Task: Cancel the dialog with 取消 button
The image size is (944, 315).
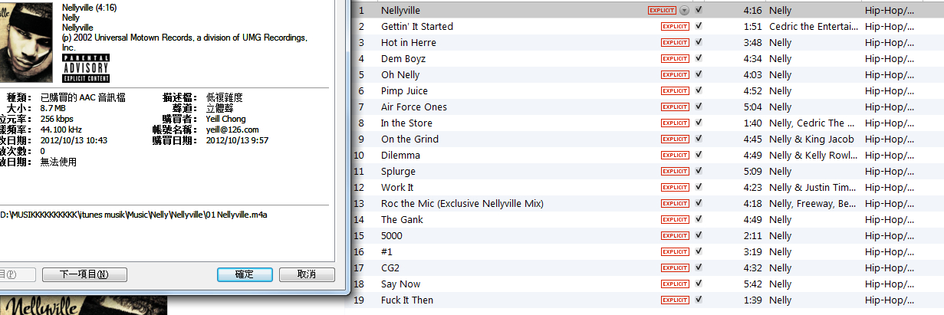Action: point(307,274)
